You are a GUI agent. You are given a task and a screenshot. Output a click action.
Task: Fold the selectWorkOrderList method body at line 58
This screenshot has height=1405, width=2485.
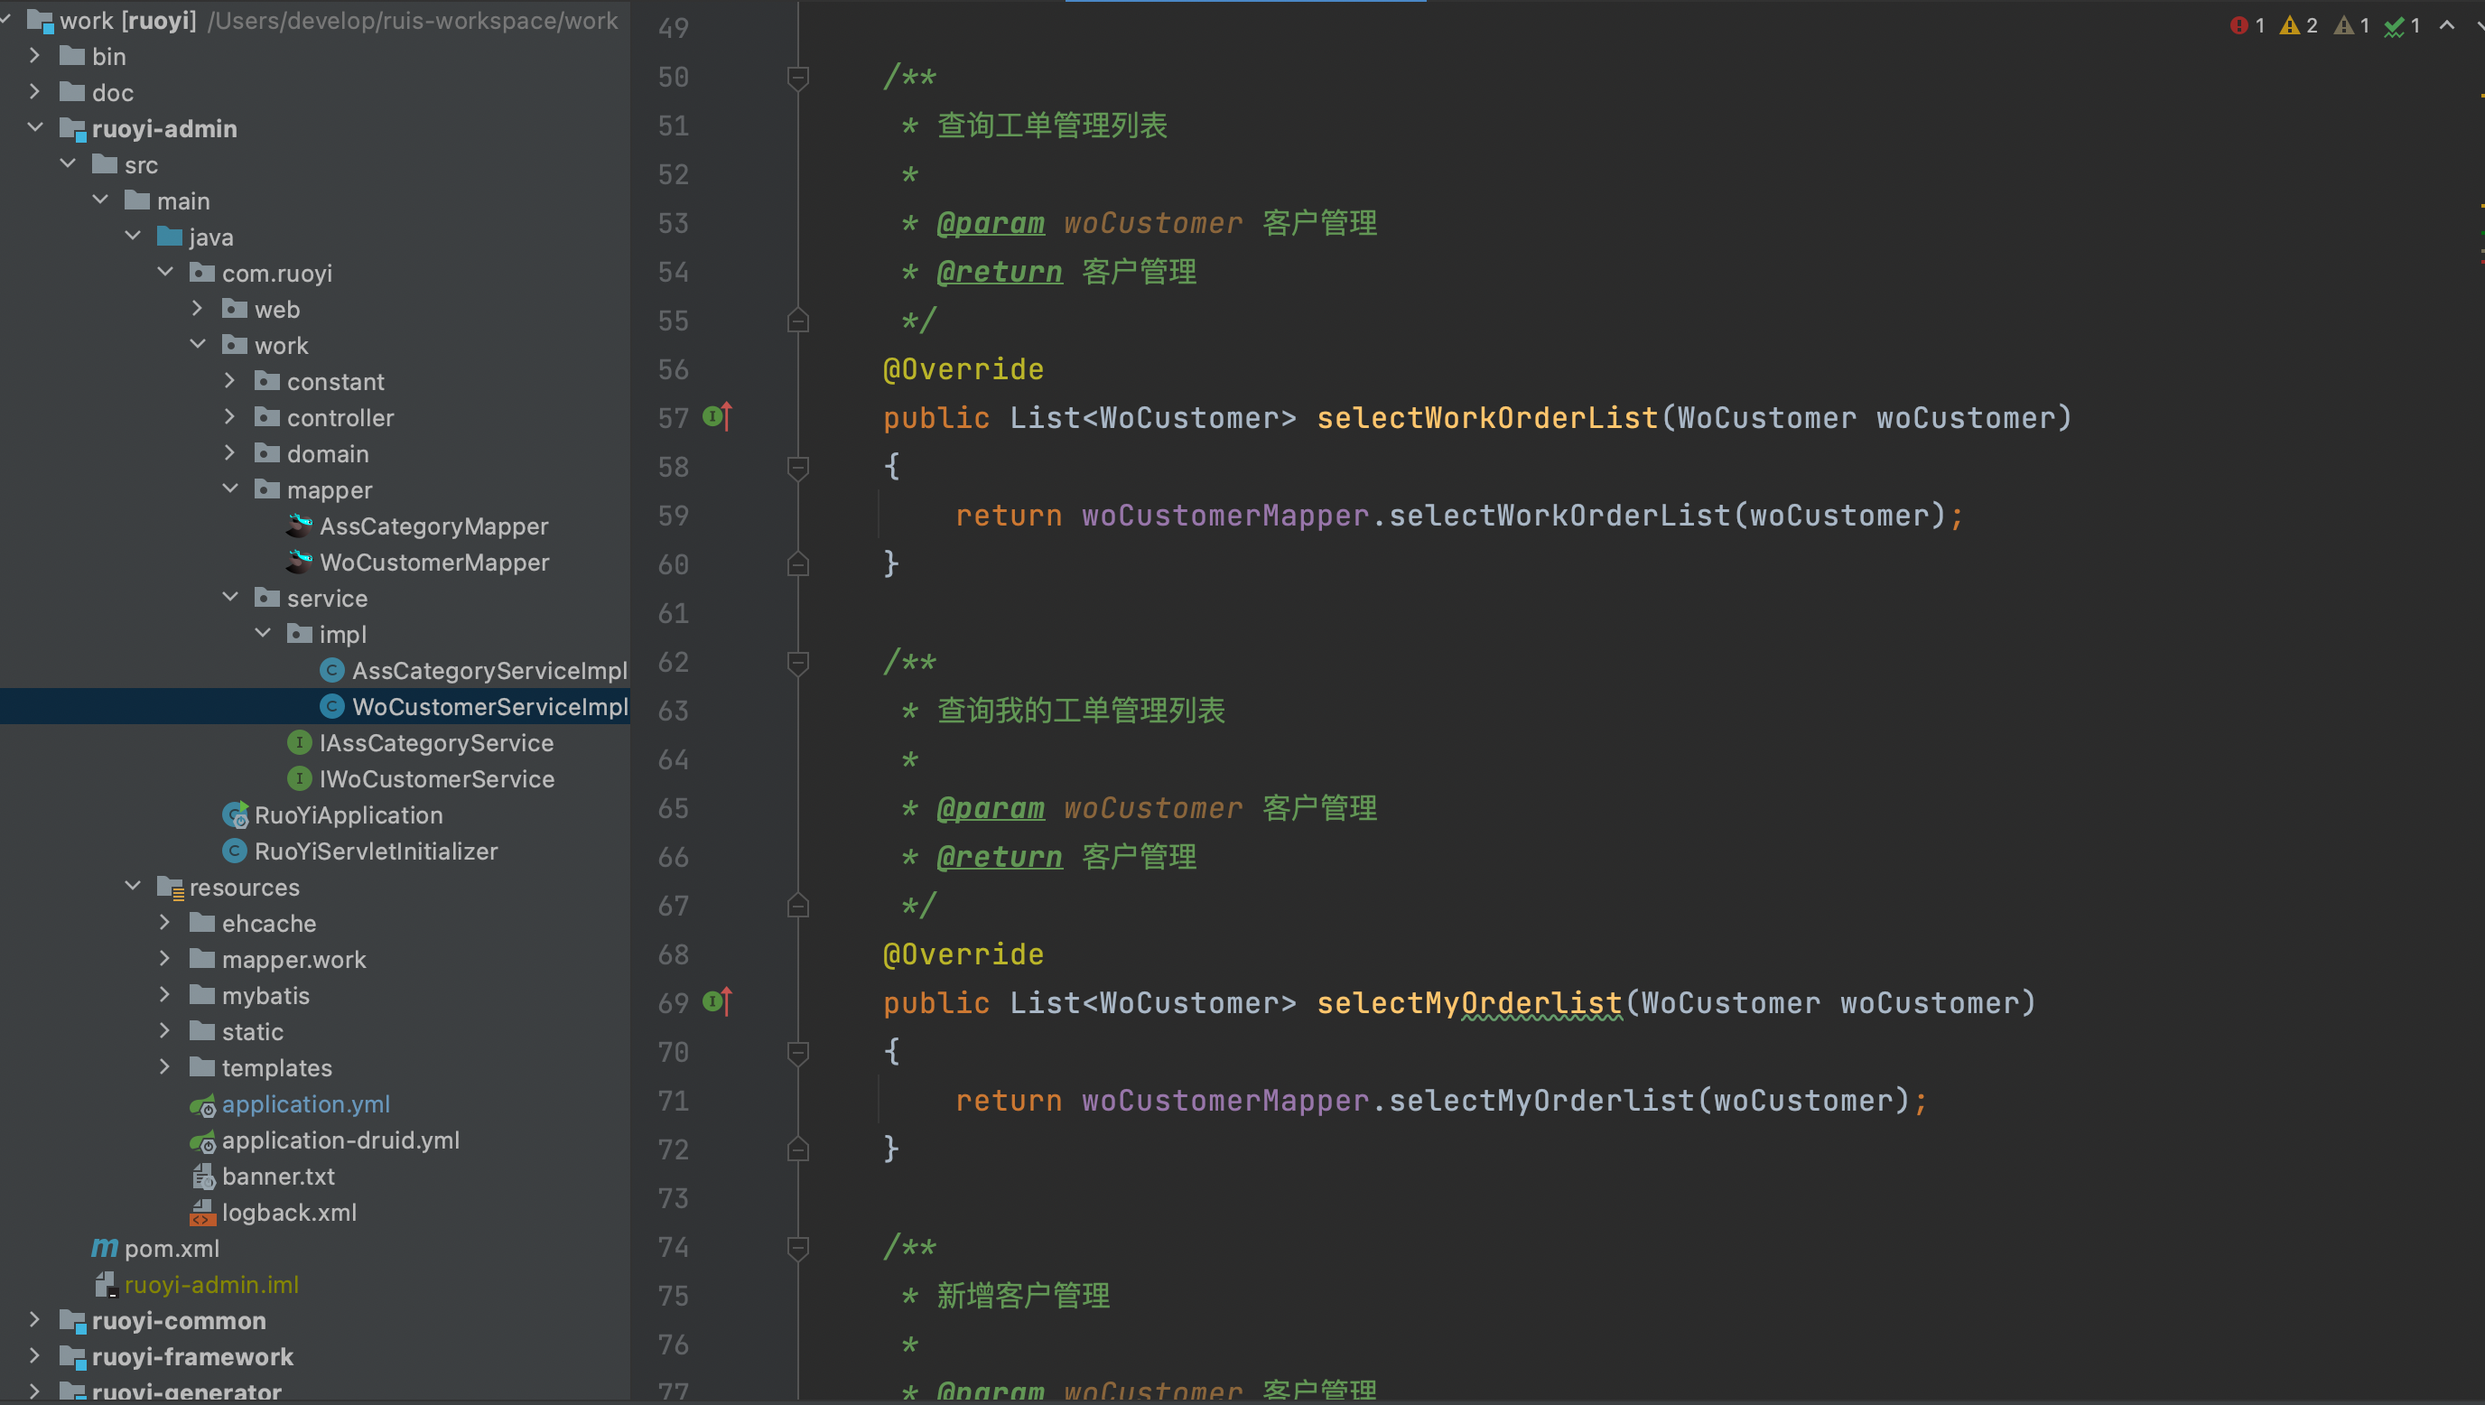click(x=798, y=467)
